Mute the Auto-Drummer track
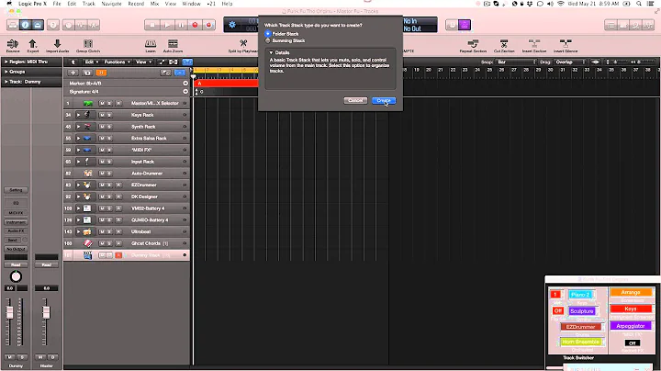The image size is (661, 371). (102, 174)
